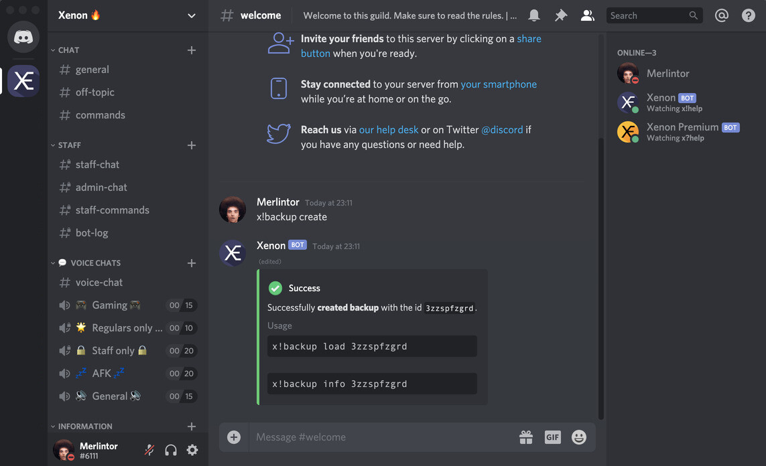Switch to the #general channel
This screenshot has height=466, width=766.
pyautogui.click(x=92, y=69)
